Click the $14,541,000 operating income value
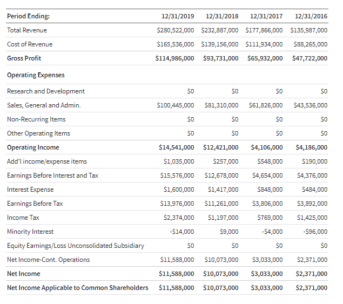The width and height of the screenshot is (343, 304). pyautogui.click(x=176, y=147)
